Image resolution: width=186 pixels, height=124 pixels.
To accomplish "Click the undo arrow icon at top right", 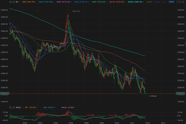I will [x=178, y=2].
